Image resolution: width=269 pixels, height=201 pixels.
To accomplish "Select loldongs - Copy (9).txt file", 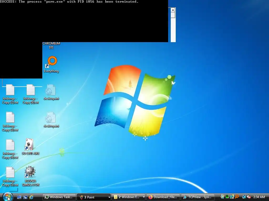I will tap(31, 94).
